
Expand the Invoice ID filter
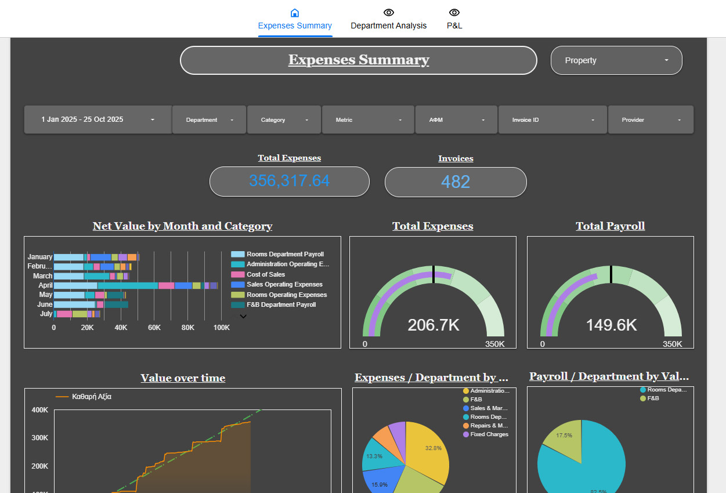tap(552, 120)
